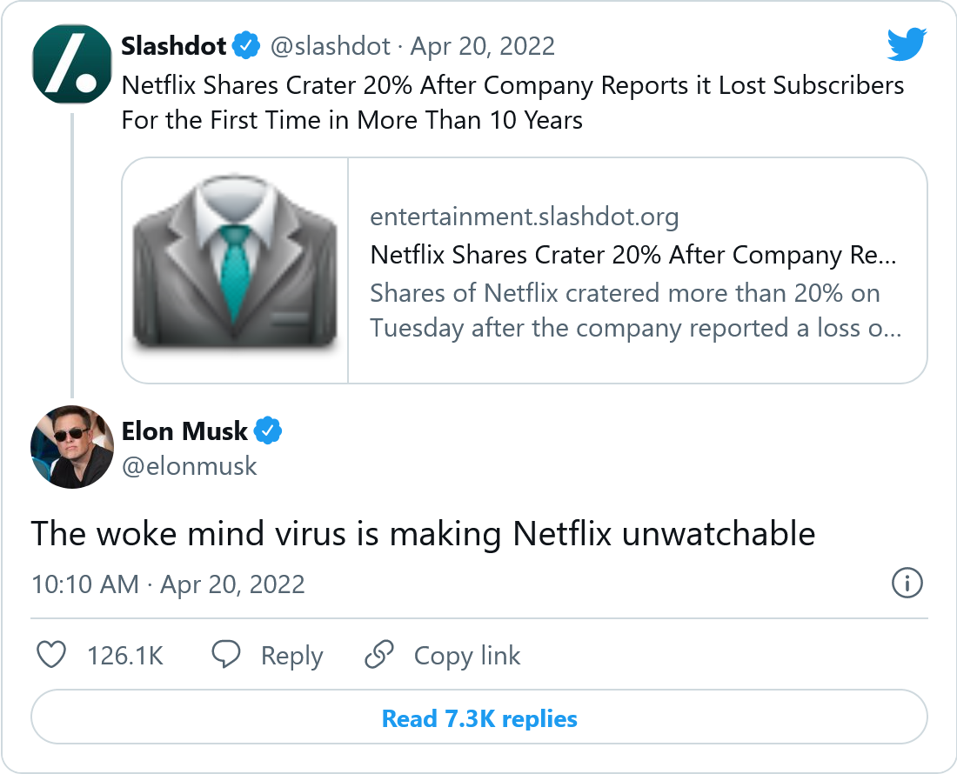Click Elon Musk's verified checkmark badge
The height and width of the screenshot is (774, 957).
[x=267, y=430]
